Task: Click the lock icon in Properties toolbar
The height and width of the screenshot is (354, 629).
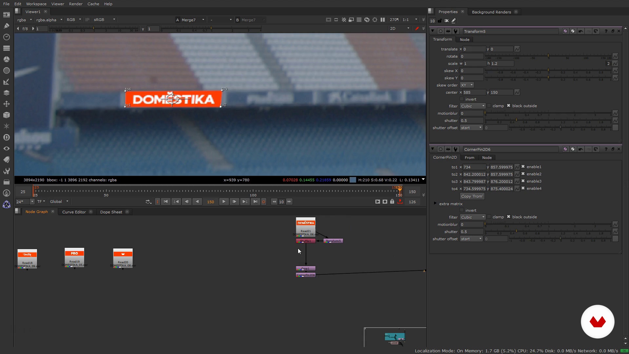Action: click(x=440, y=21)
